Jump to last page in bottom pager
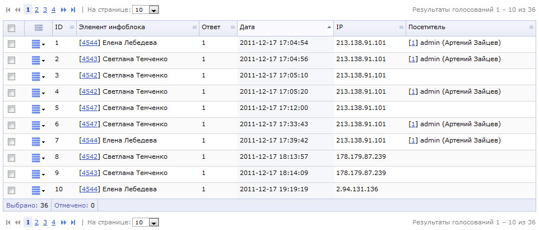The width and height of the screenshot is (539, 230). click(x=73, y=223)
